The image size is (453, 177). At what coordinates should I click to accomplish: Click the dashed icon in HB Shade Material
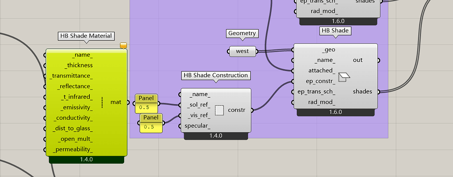(102, 102)
